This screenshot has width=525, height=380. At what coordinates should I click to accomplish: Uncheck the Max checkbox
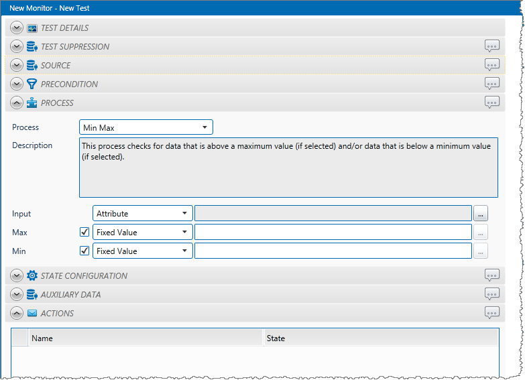(x=84, y=233)
